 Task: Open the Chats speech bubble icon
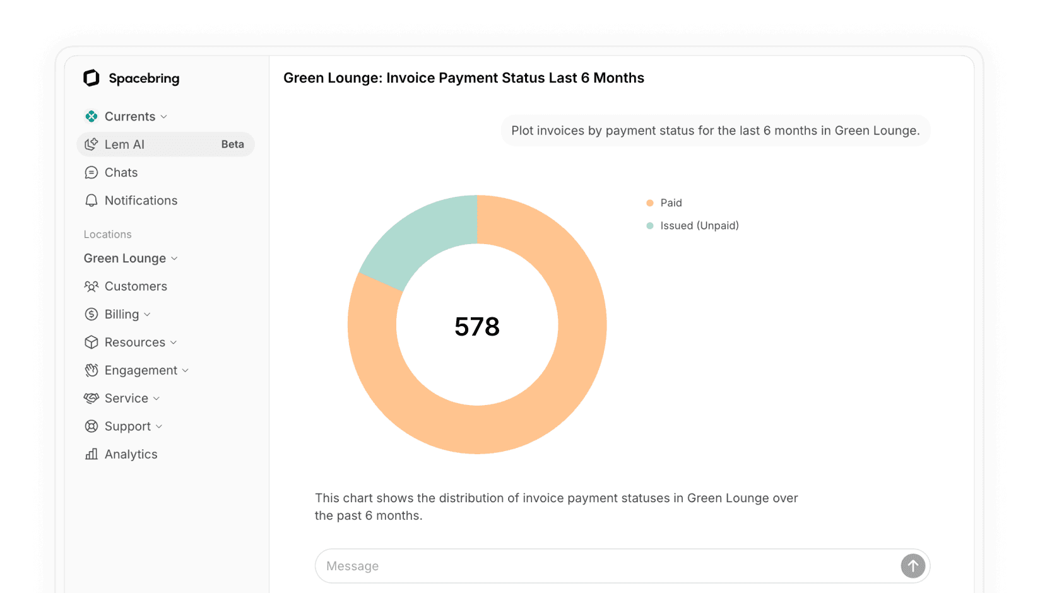92,173
